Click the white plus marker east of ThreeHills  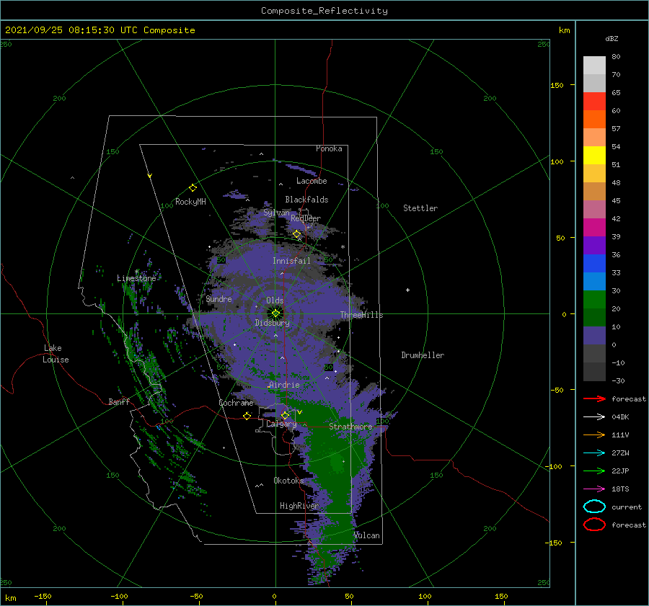click(x=407, y=290)
